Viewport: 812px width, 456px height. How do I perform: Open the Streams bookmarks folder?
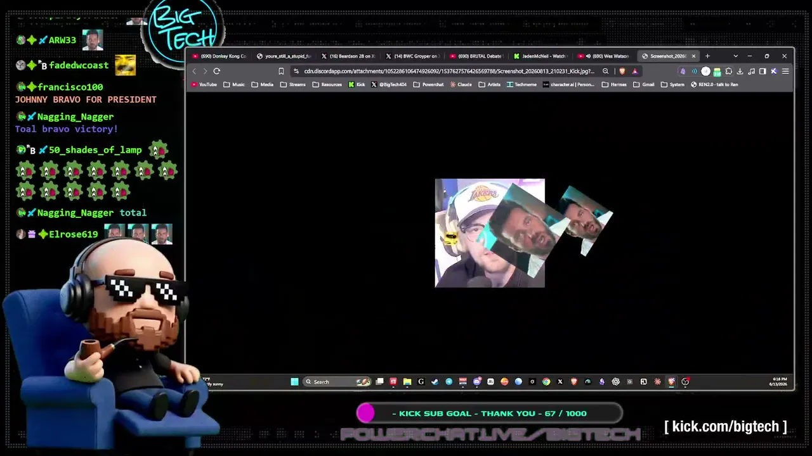[293, 85]
